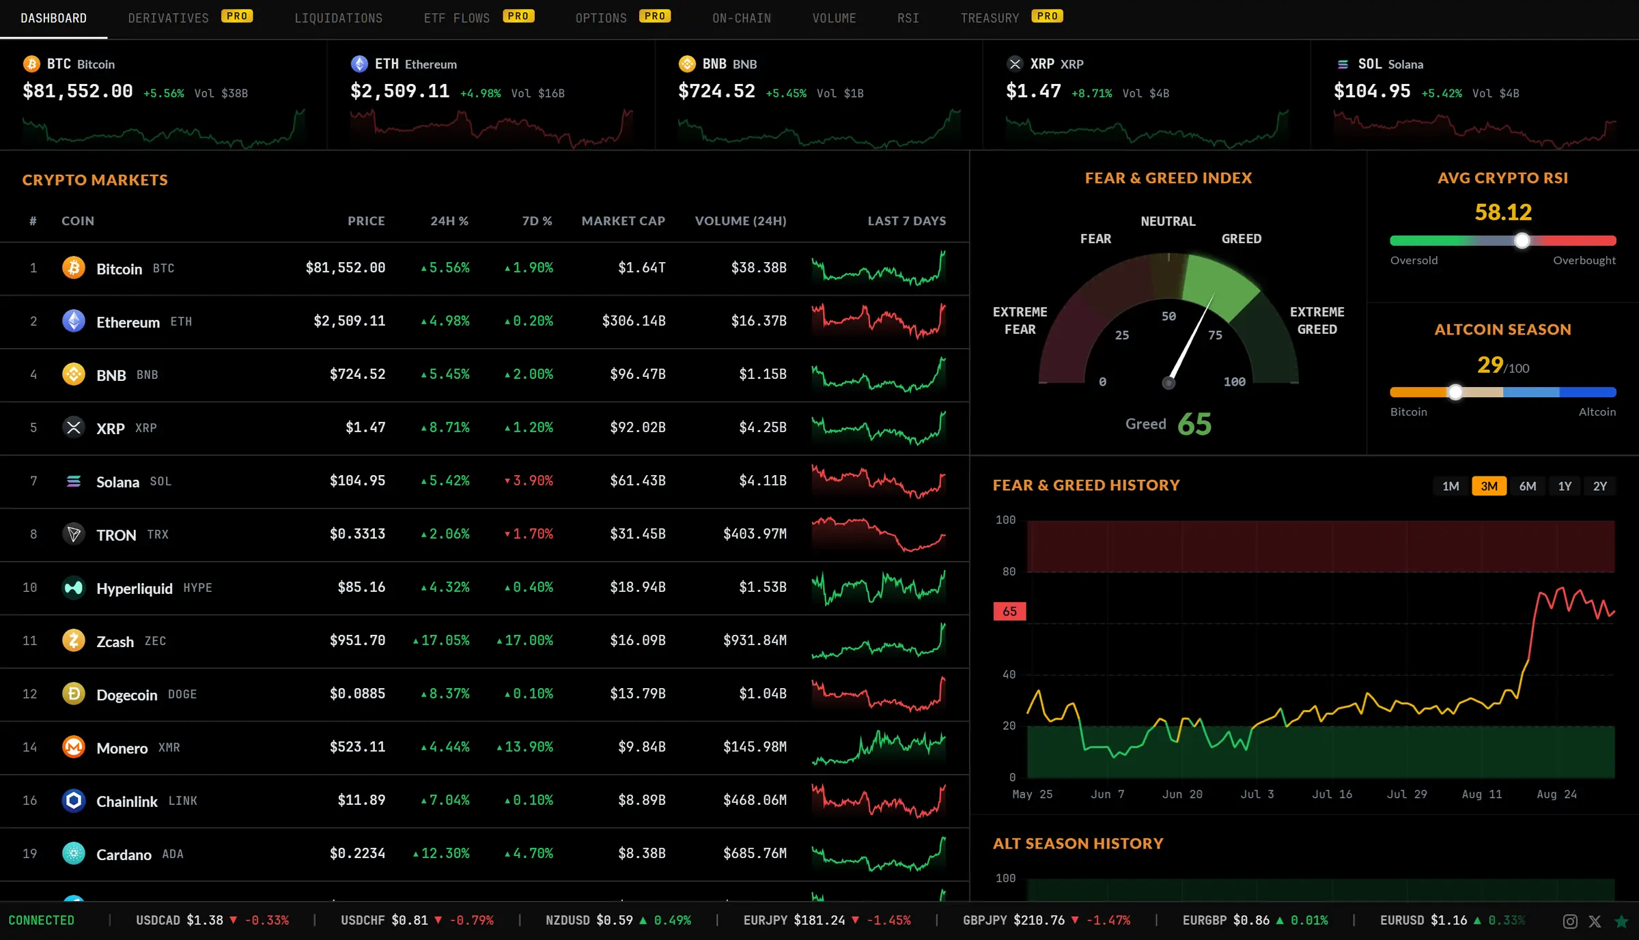Click the NZDUSD ticker in footer
This screenshot has height=940, width=1639.
(x=618, y=920)
